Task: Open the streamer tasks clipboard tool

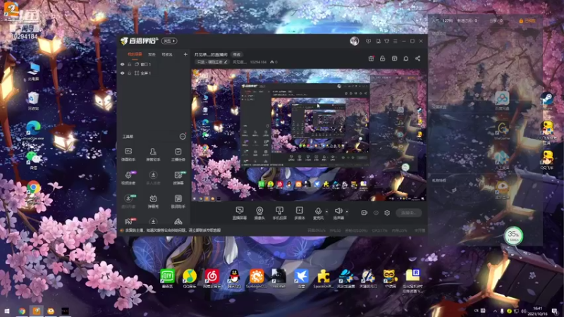Action: tap(178, 154)
